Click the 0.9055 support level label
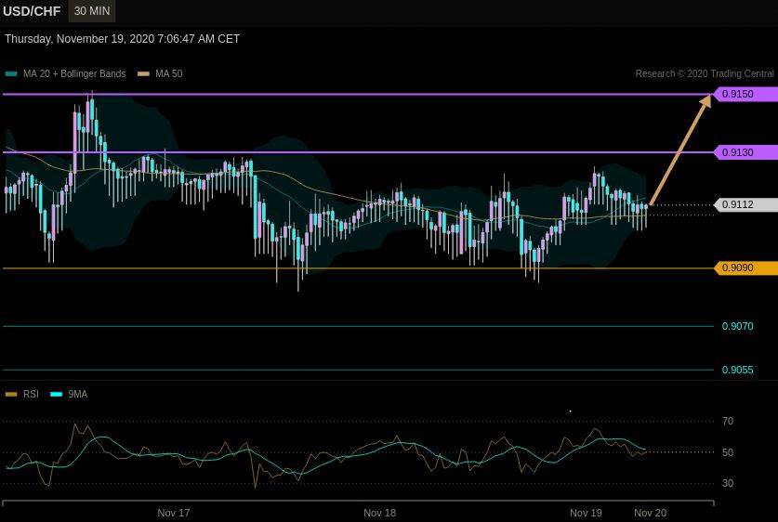Screen dimensions: 778x522 point(737,370)
